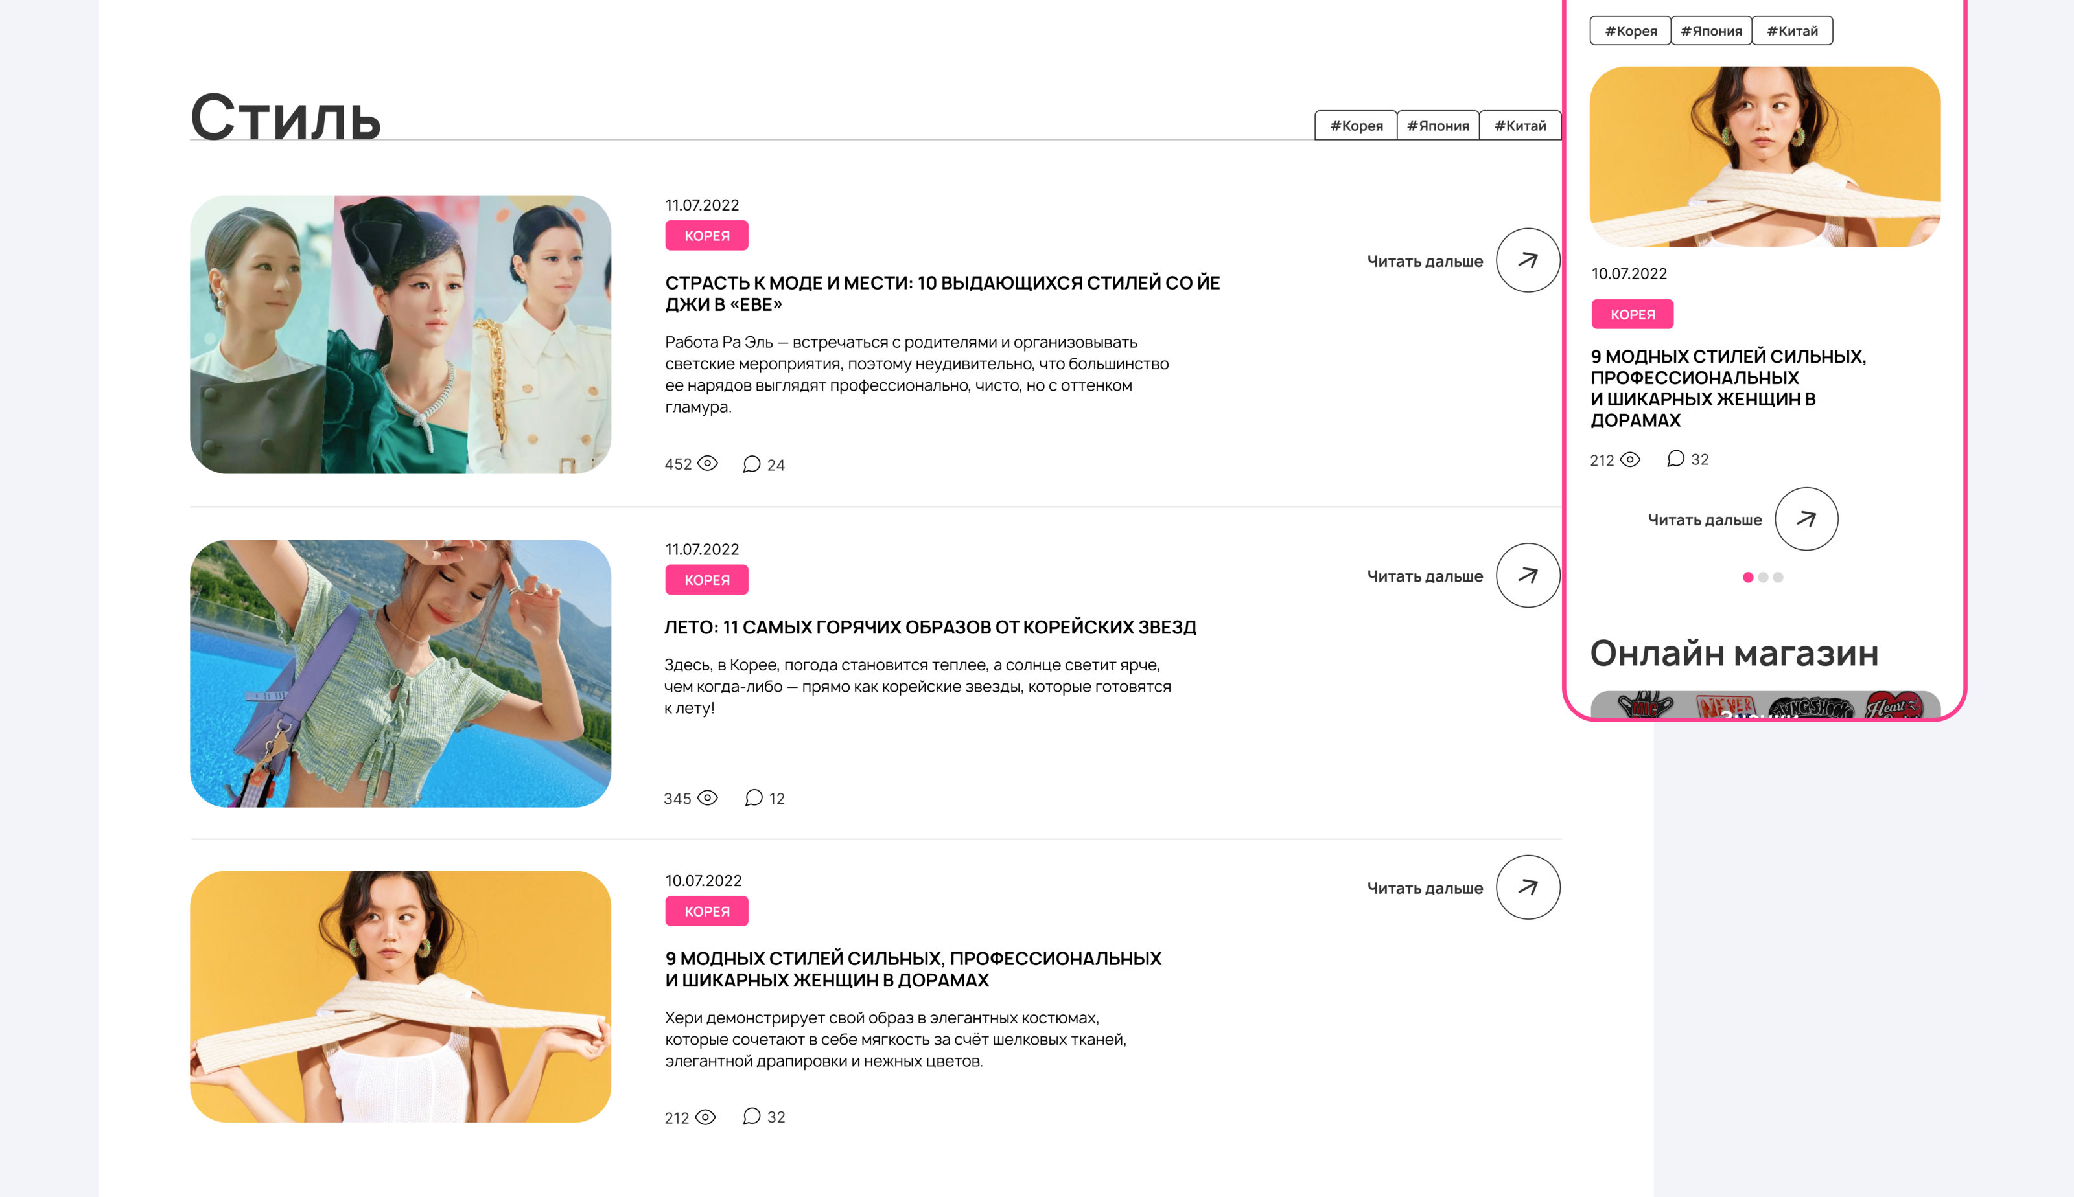The height and width of the screenshot is (1197, 2074).
Task: Click the arrow circle beside the first article
Action: coord(1527,260)
